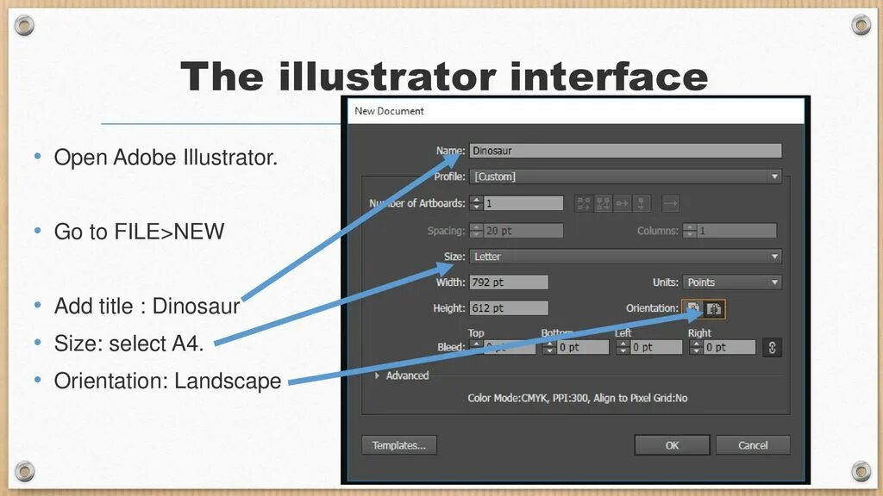The width and height of the screenshot is (883, 496).
Task: Click the Columns stepper arrows
Action: pyautogui.click(x=689, y=231)
